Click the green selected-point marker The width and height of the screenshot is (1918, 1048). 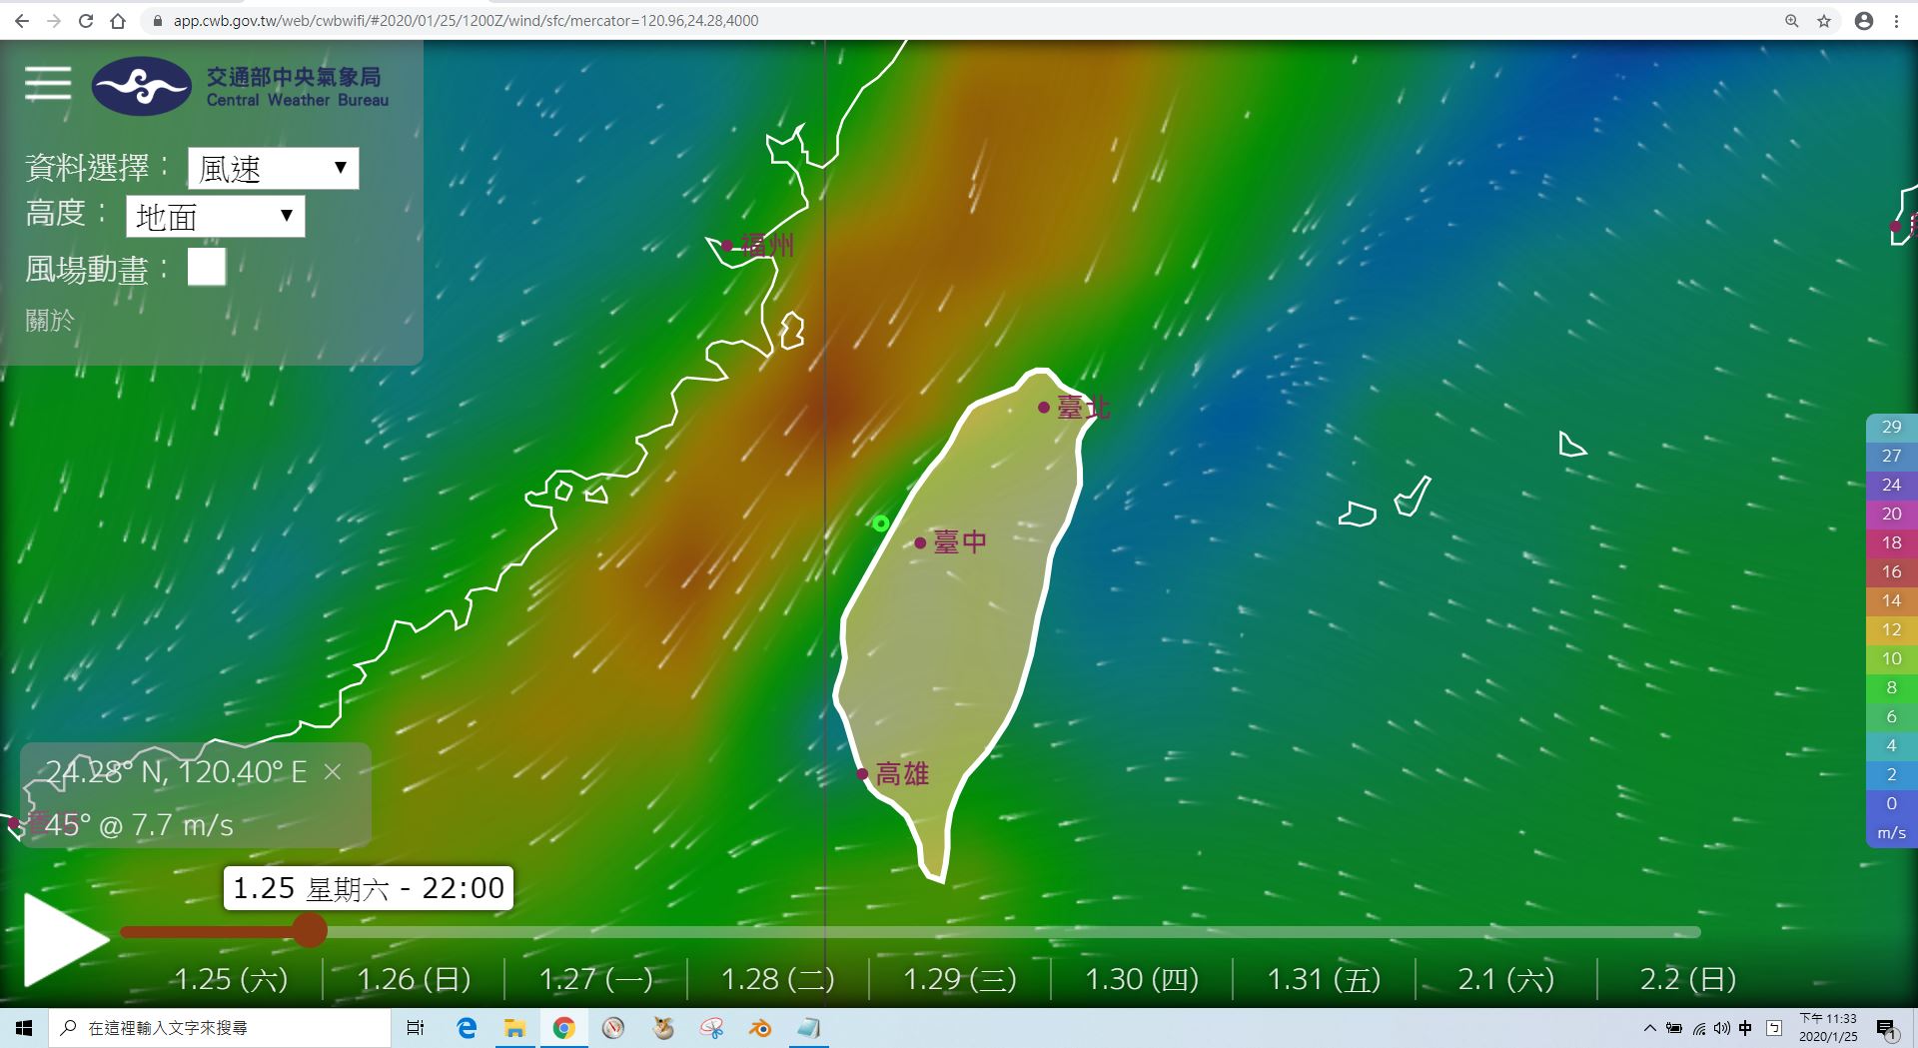880,524
